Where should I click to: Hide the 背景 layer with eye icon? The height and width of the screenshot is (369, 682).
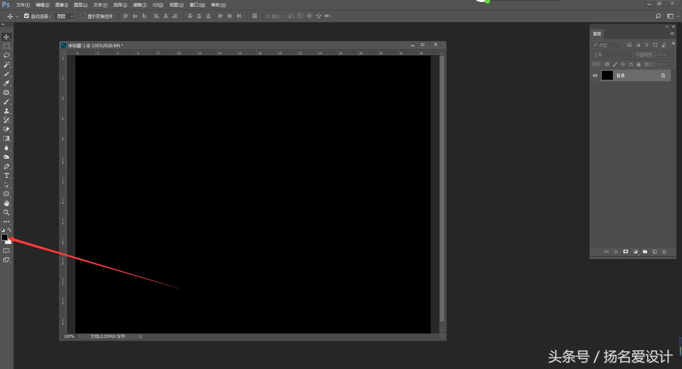[595, 75]
